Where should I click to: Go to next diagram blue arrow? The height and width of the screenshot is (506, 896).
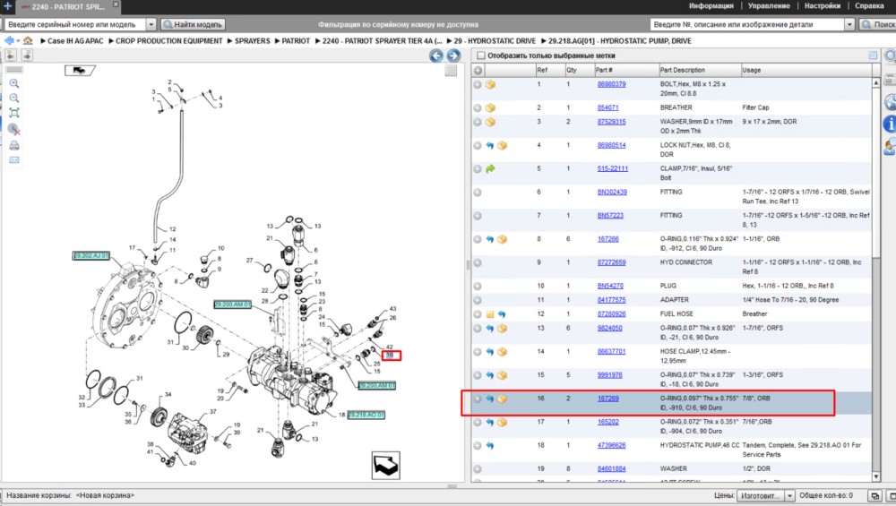point(453,56)
